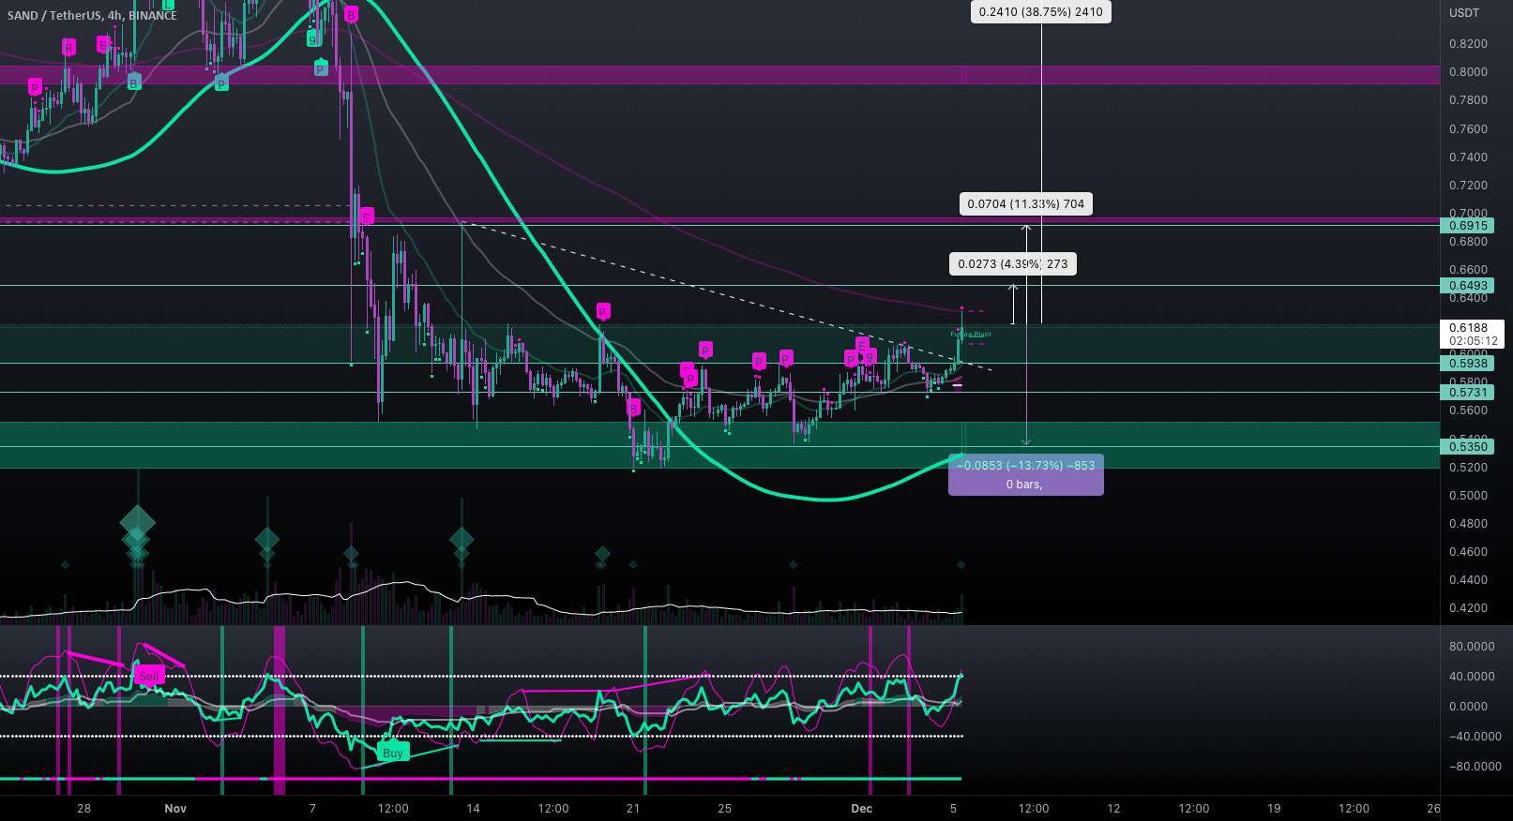Click the 0 bars, text in purple box
This screenshot has width=1513, height=821.
click(1024, 485)
